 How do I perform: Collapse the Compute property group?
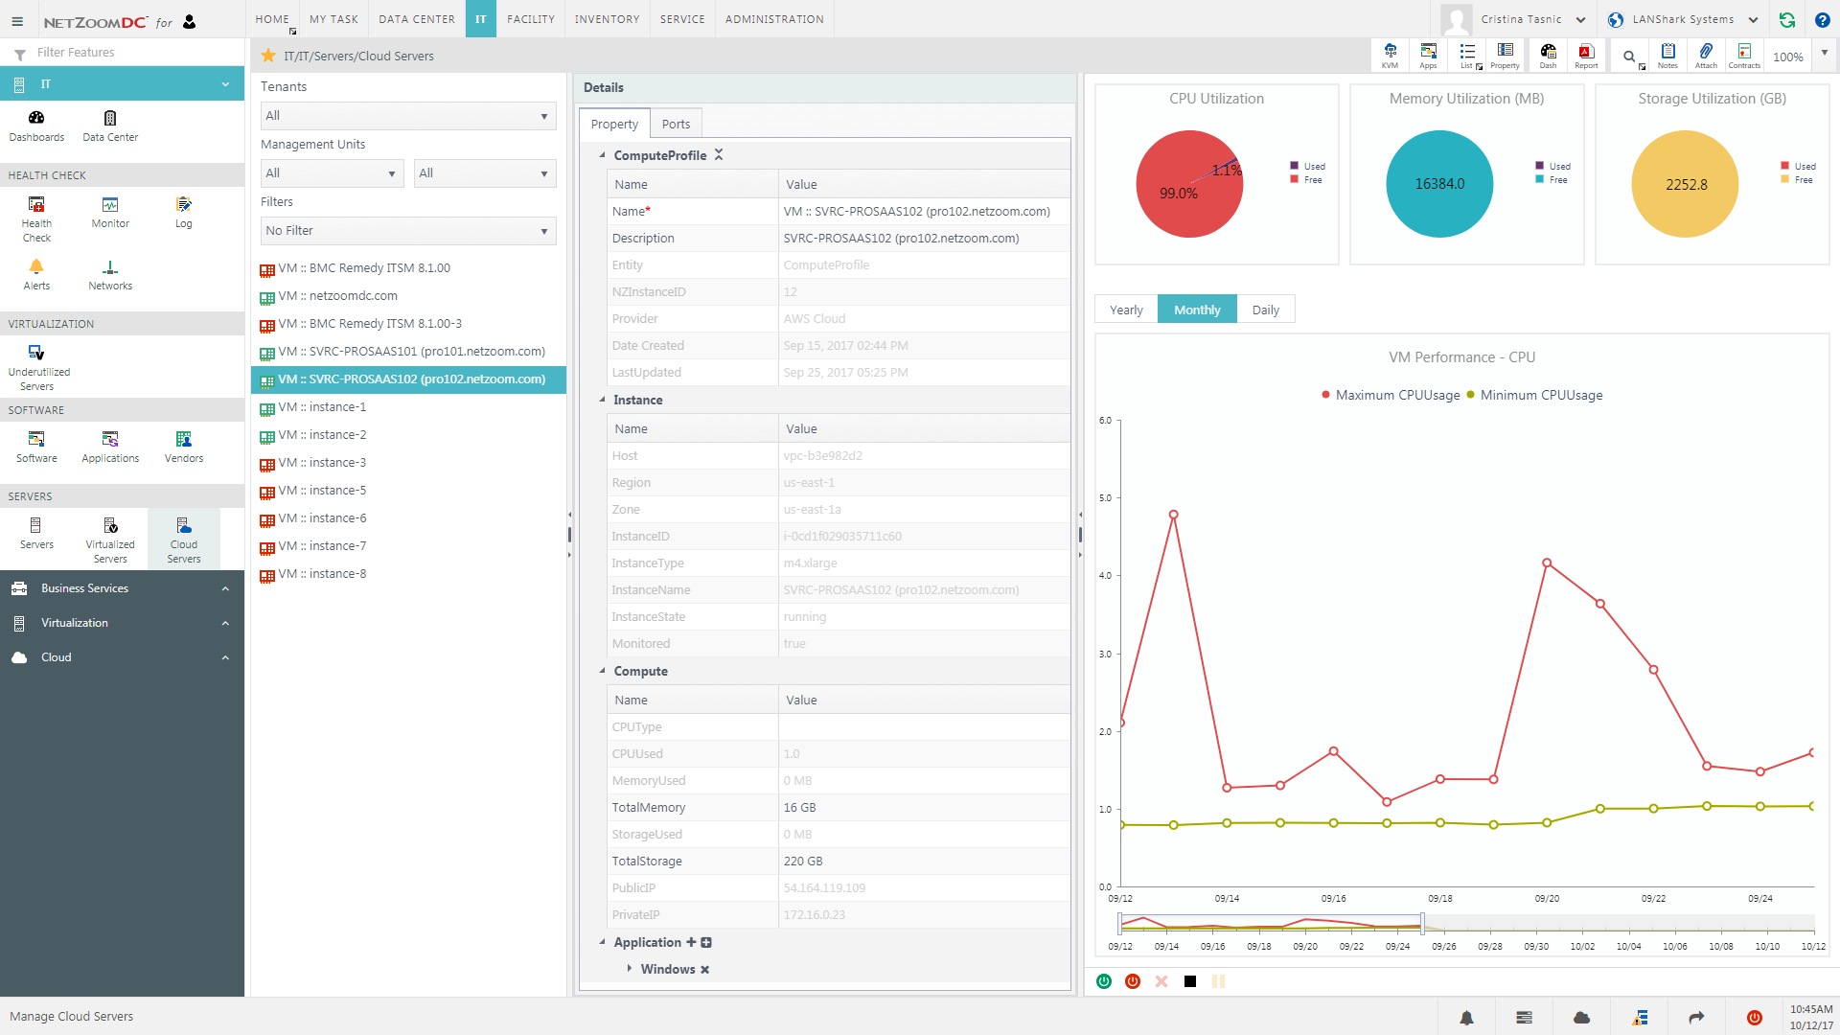pyautogui.click(x=603, y=671)
